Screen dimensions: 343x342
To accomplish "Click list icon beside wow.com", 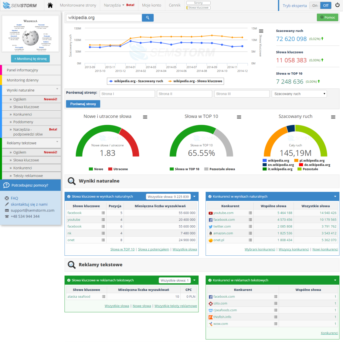I will (276, 323).
